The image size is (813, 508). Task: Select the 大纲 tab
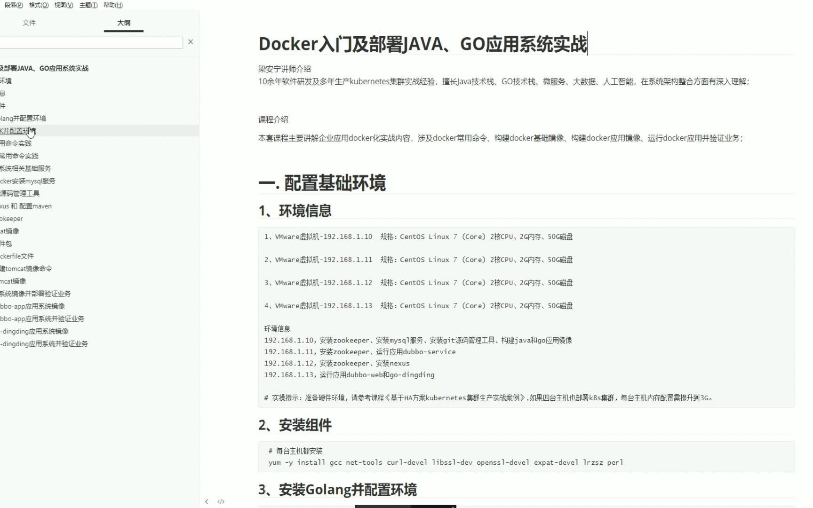[x=123, y=22]
